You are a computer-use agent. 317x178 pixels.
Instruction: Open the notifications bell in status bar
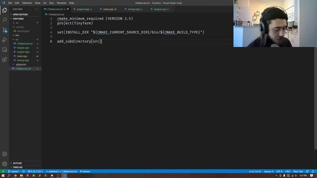point(313,172)
